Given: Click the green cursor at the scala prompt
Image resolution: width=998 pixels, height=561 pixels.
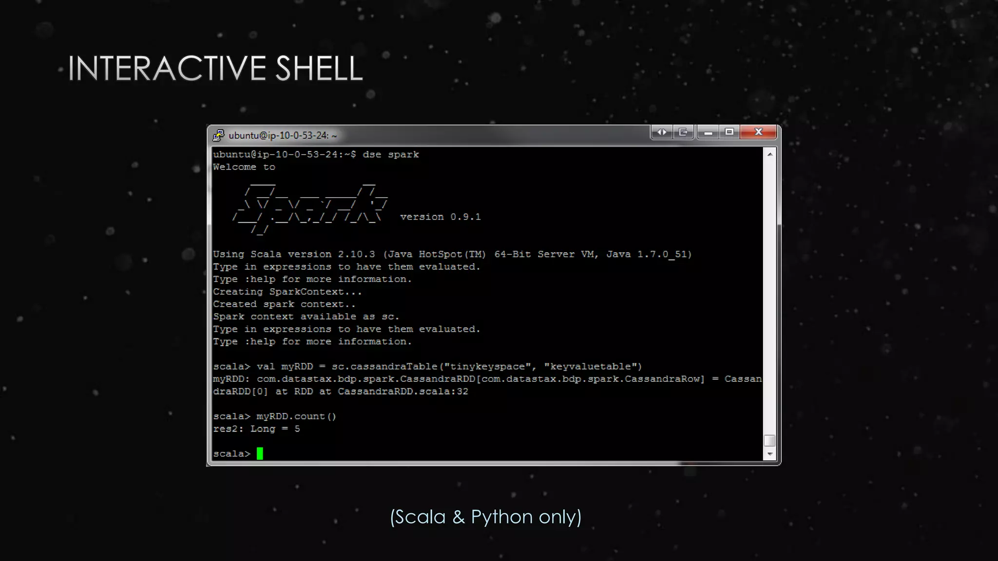Looking at the screenshot, I should (x=260, y=453).
